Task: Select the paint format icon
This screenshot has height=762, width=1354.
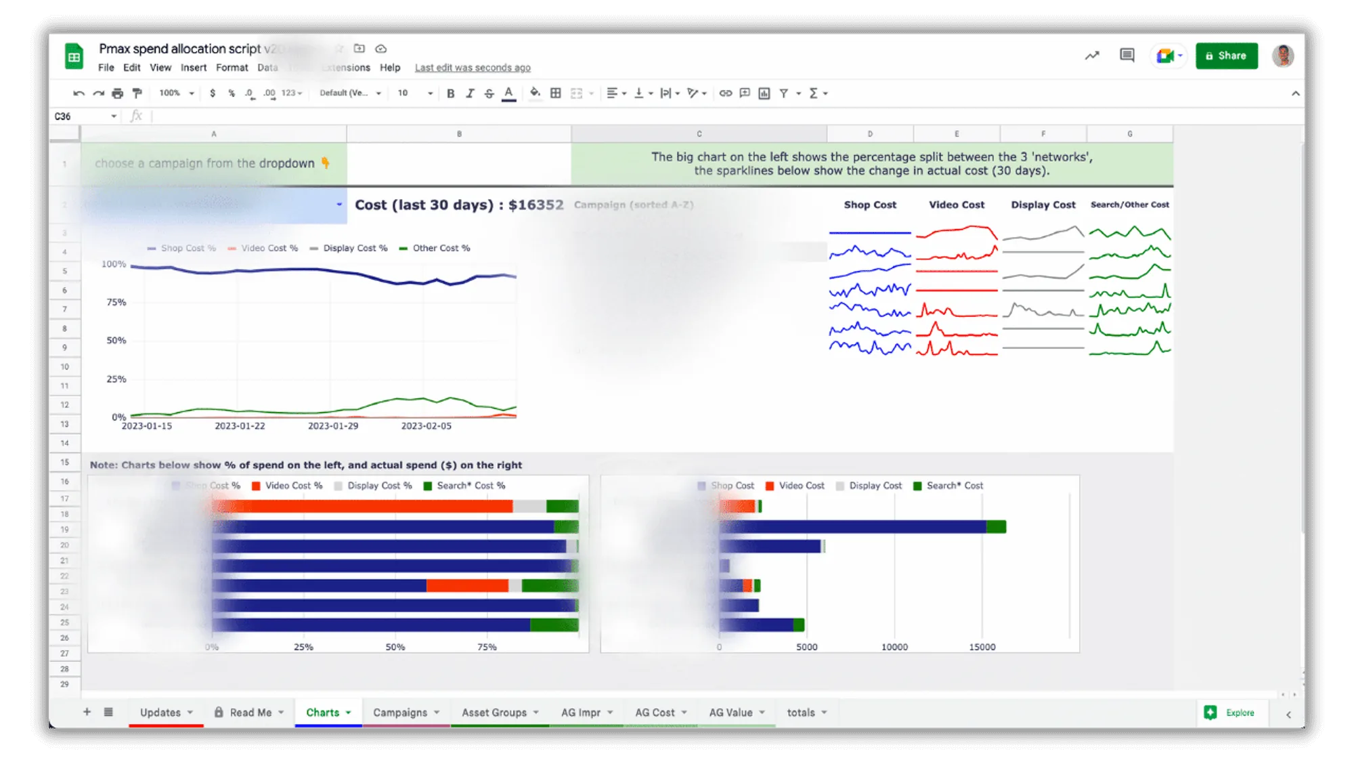Action: [x=137, y=93]
